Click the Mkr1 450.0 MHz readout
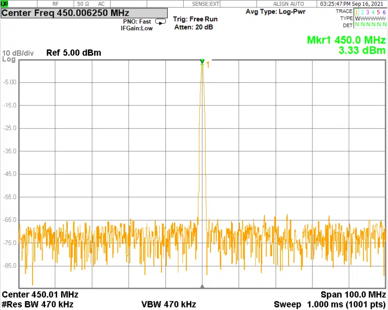 (x=346, y=40)
